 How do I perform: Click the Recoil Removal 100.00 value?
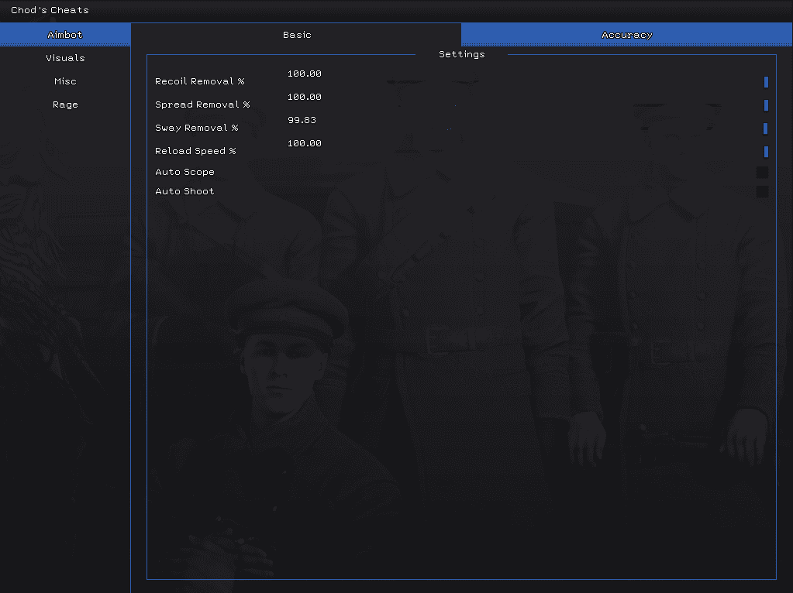(x=305, y=74)
